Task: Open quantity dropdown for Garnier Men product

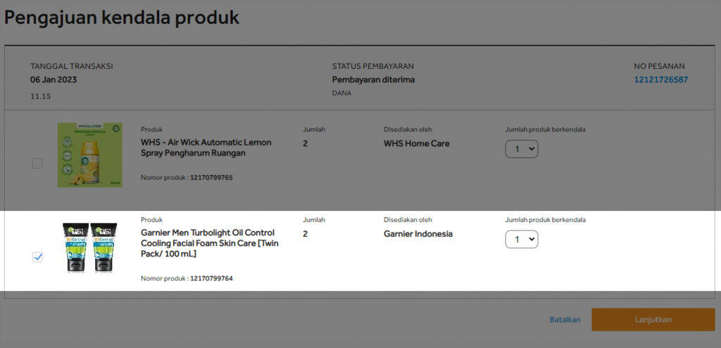Action: coord(522,239)
